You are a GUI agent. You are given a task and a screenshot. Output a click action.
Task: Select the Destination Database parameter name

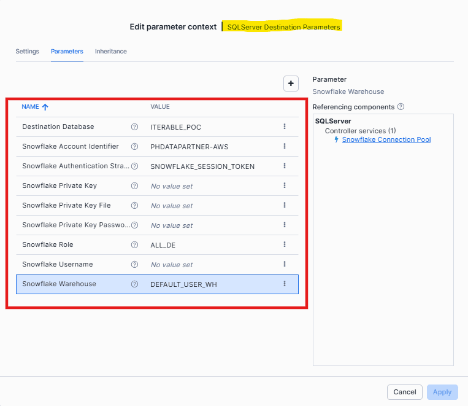click(58, 127)
